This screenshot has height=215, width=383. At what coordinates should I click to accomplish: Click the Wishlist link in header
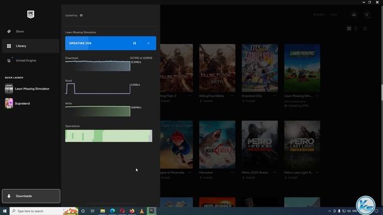[319, 14]
